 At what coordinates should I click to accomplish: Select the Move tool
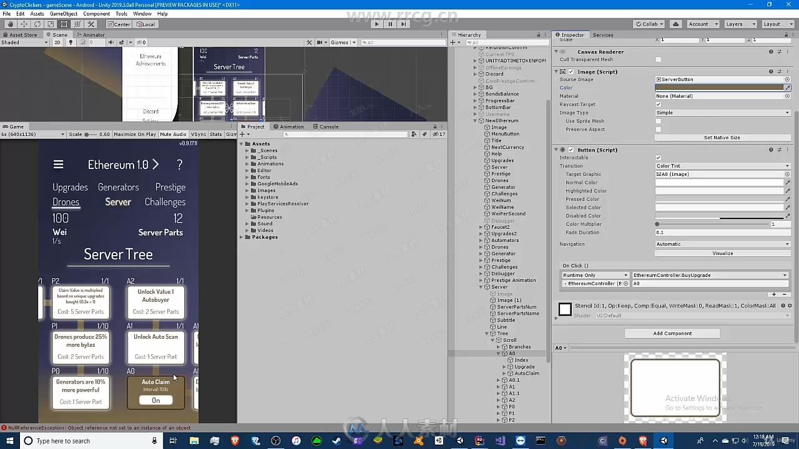(x=24, y=24)
